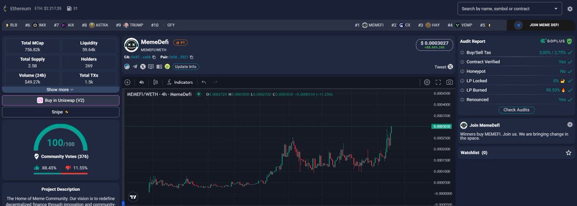
Task: Close the Join MemeDefi ad
Action: 570,125
